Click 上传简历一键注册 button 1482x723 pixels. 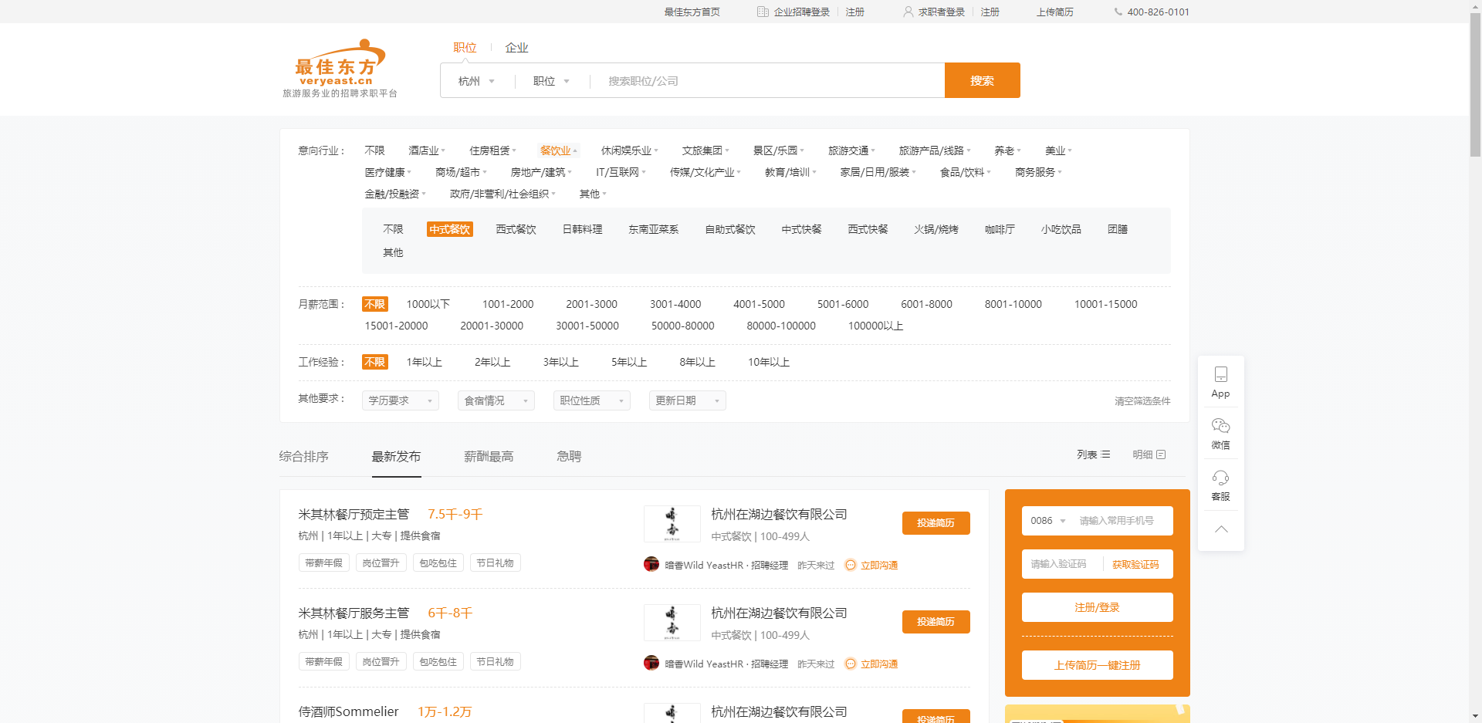click(x=1098, y=665)
